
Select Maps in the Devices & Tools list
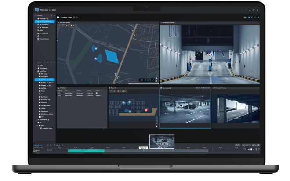pyautogui.click(x=40, y=65)
